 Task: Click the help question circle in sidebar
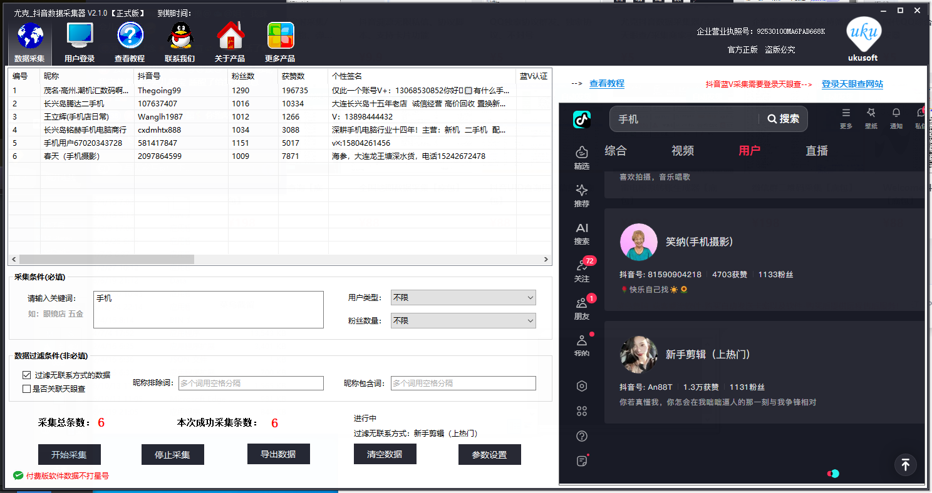582,436
